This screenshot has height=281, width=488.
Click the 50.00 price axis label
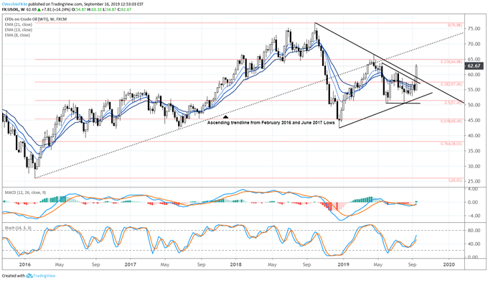(474, 105)
